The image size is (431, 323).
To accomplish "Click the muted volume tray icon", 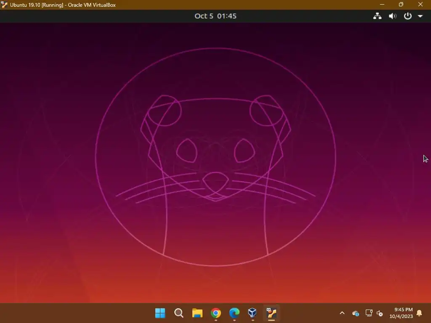I will point(380,313).
